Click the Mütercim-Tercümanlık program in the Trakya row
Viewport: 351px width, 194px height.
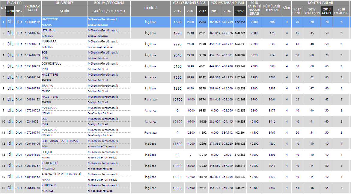pyautogui.click(x=103, y=86)
